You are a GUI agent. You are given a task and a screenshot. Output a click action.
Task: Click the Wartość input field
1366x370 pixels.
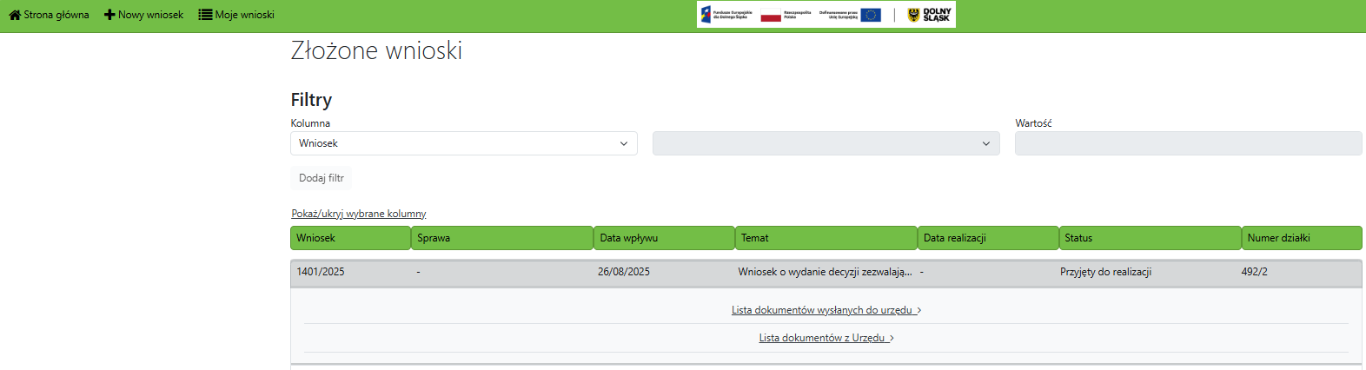[1187, 143]
